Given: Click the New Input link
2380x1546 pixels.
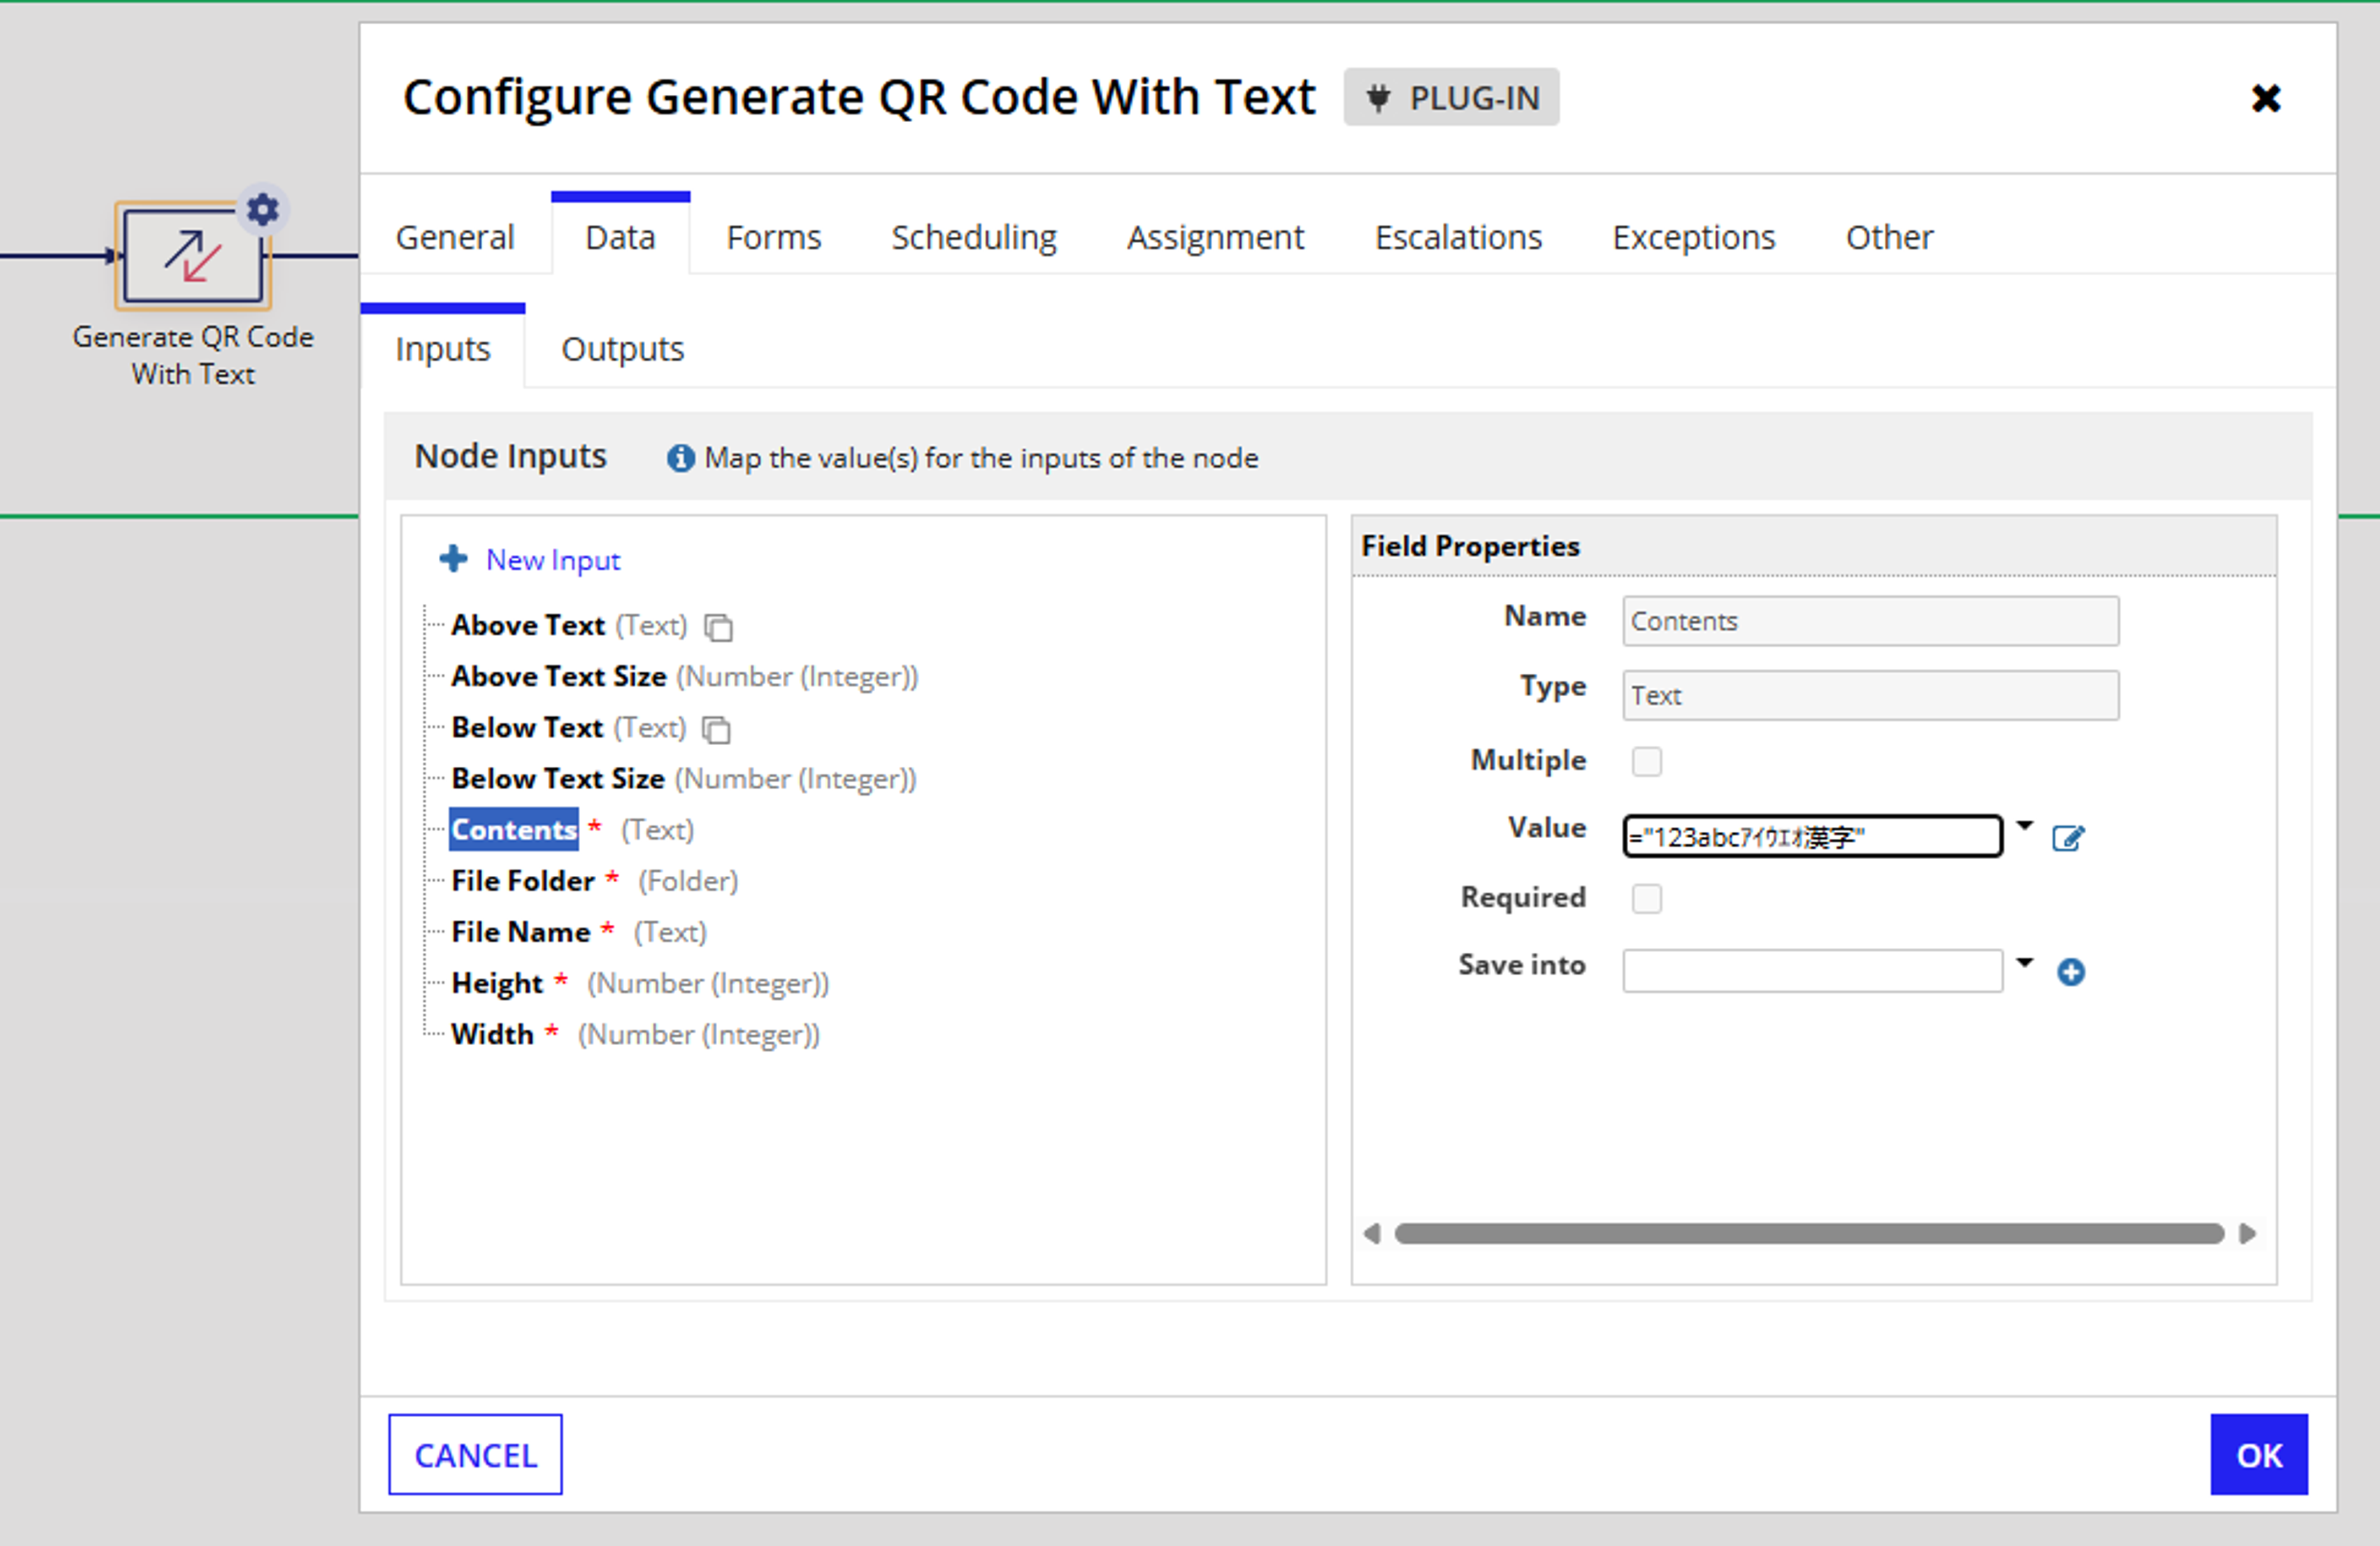Looking at the screenshot, I should [553, 560].
